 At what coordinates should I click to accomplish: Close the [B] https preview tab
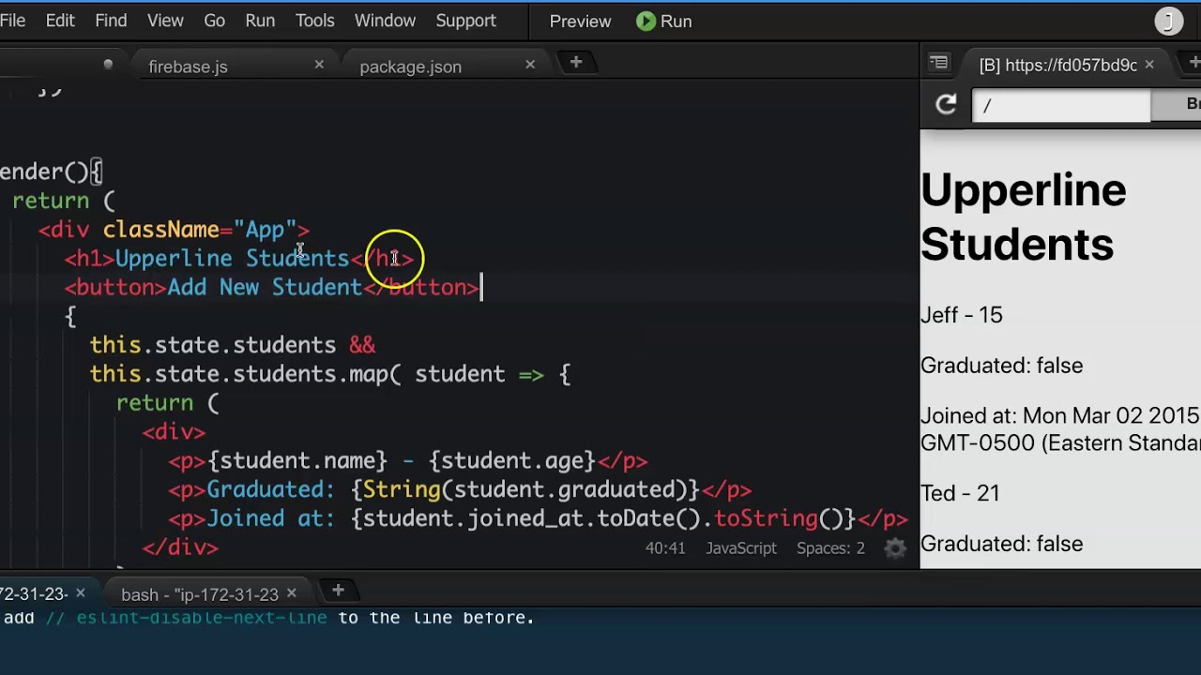1149,65
